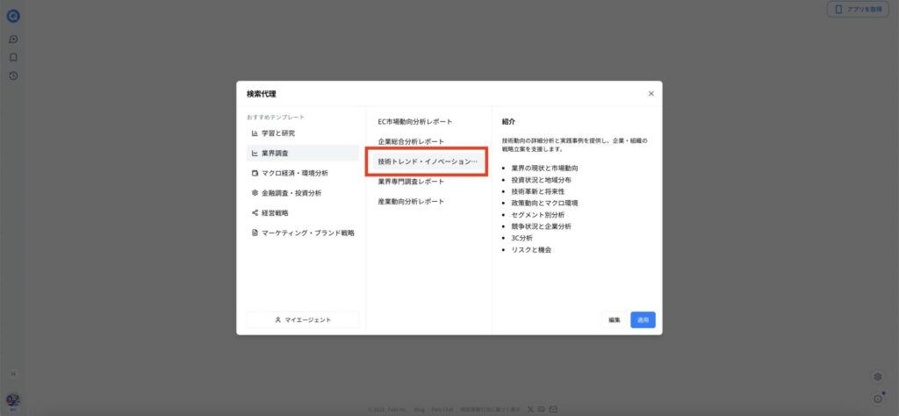Expand the sidebar with bottom-left toggle icon

[13, 374]
